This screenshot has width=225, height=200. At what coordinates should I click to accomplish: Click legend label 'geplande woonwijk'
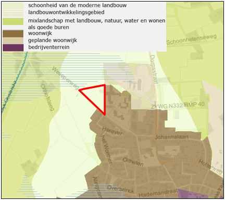53,41
